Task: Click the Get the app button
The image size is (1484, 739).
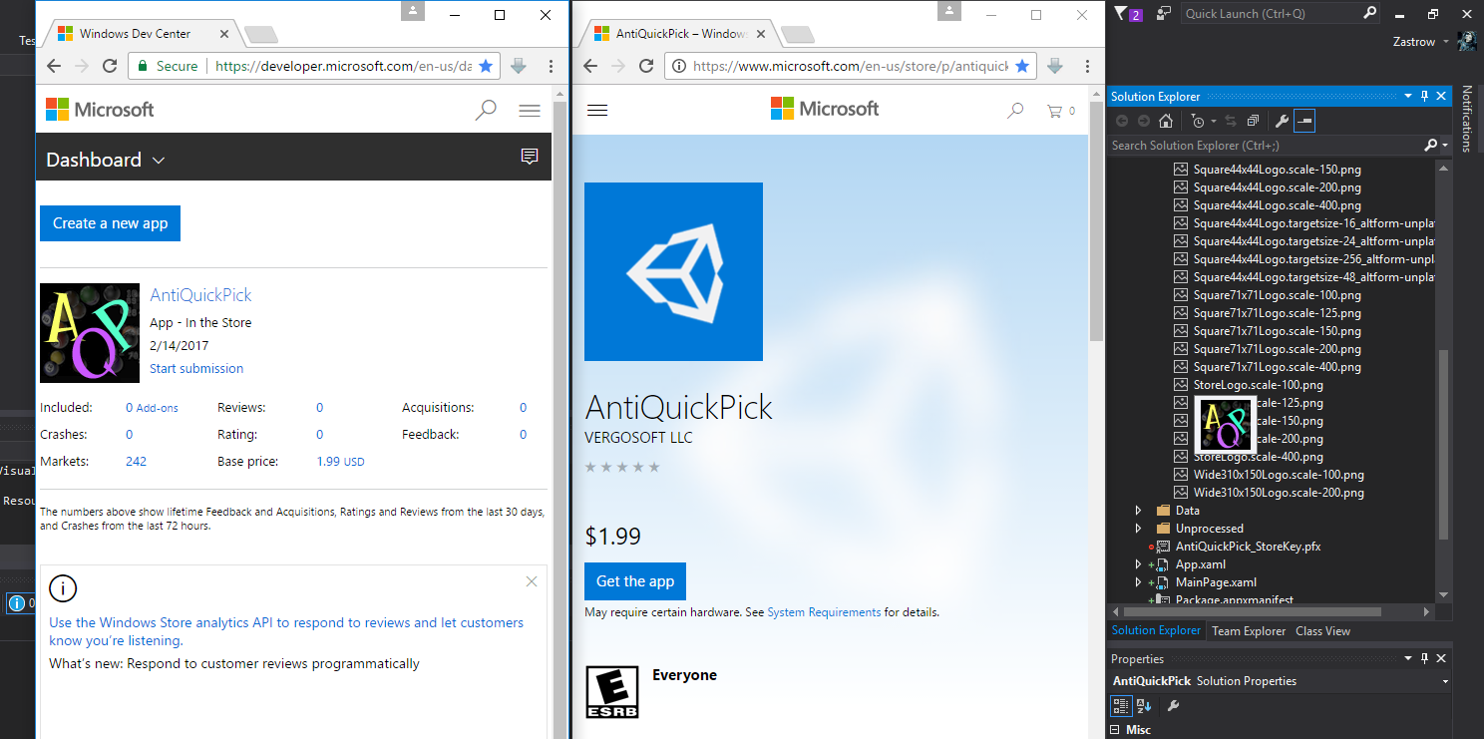Action: coord(635,581)
